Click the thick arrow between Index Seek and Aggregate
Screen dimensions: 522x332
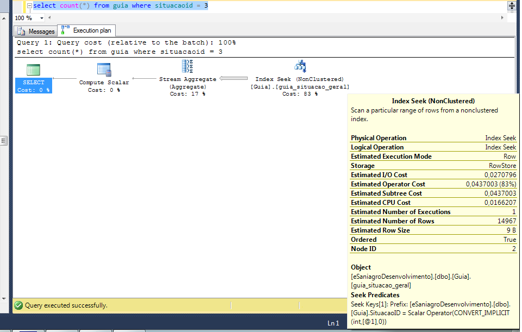pos(234,79)
